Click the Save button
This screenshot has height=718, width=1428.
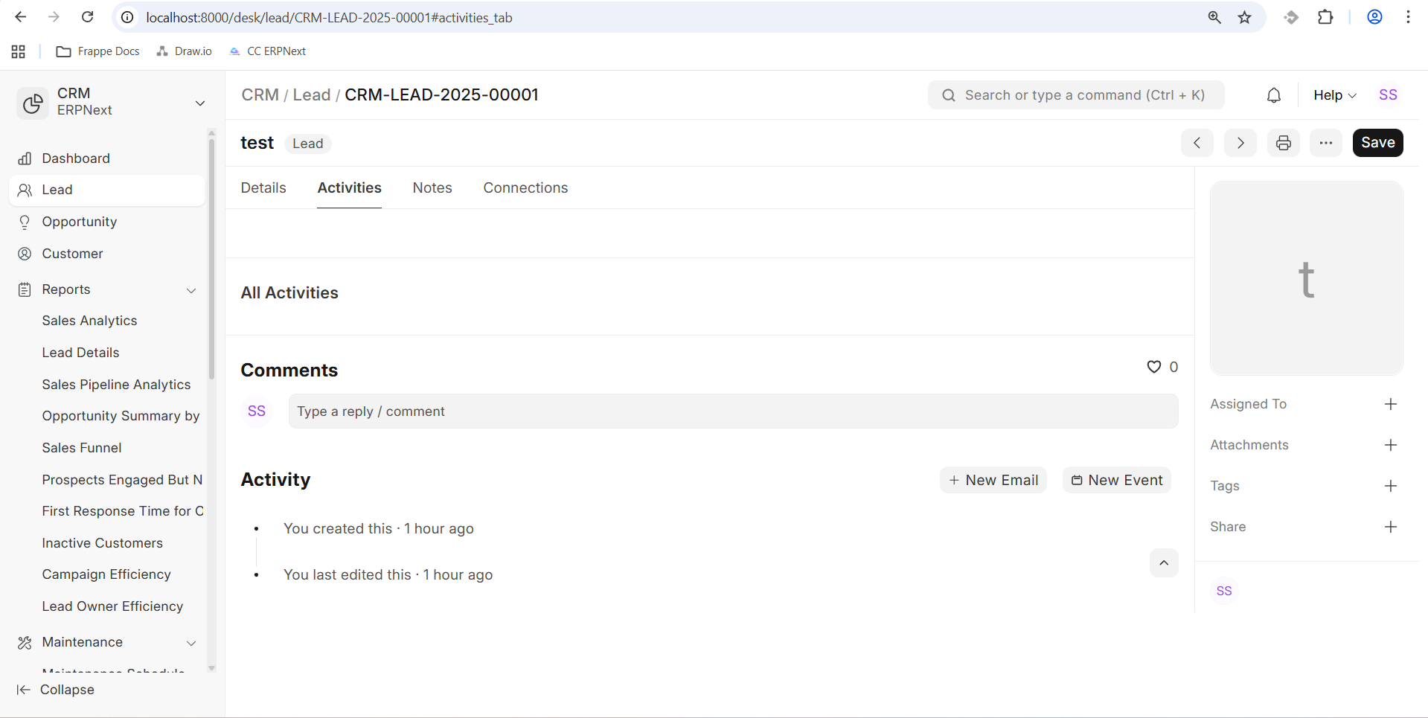click(x=1377, y=143)
